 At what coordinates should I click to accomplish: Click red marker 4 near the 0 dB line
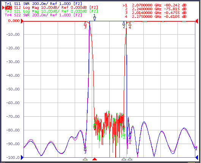click(x=130, y=25)
